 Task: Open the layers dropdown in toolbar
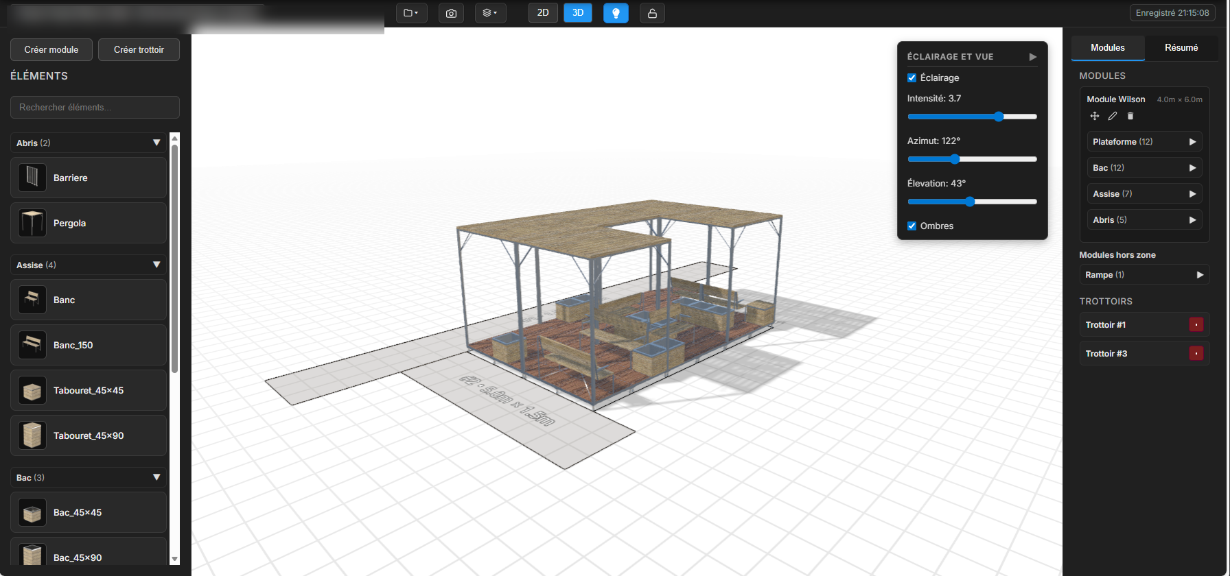pos(490,13)
